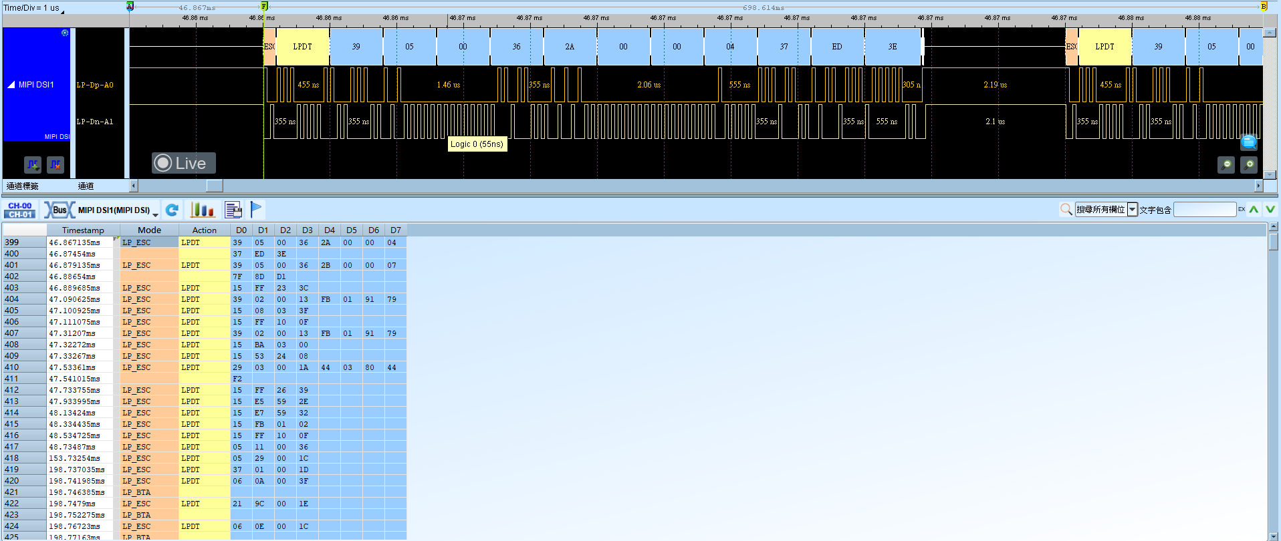1281x541 pixels.
Task: Click the Action column header
Action: (205, 230)
